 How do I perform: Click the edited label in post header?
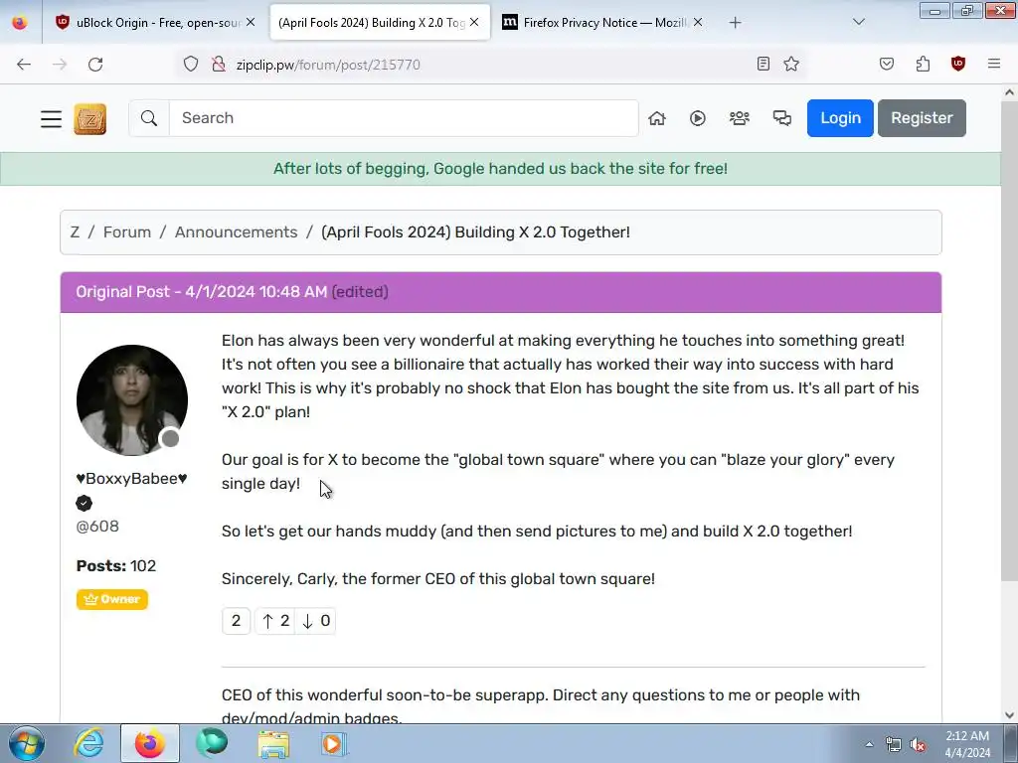[x=360, y=292]
